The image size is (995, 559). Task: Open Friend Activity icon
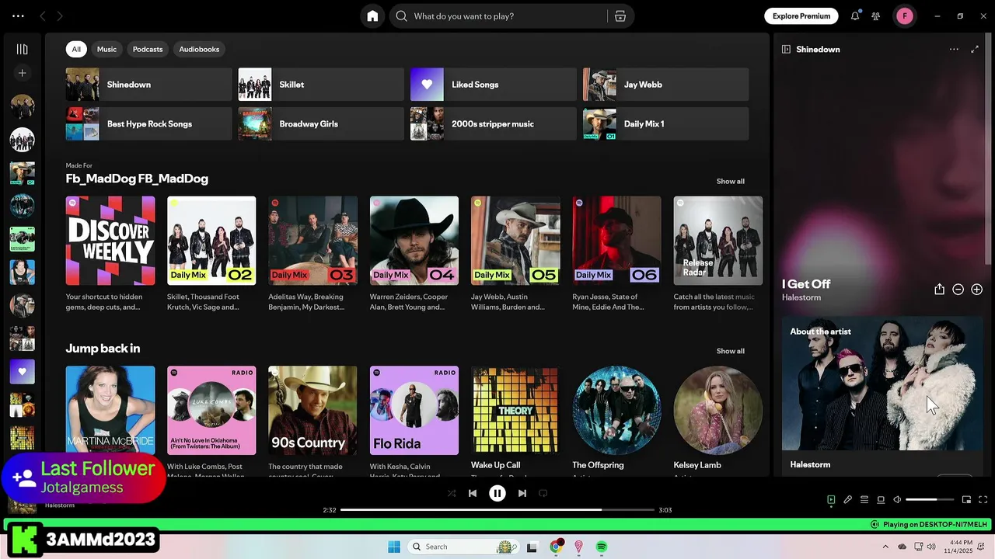click(876, 16)
